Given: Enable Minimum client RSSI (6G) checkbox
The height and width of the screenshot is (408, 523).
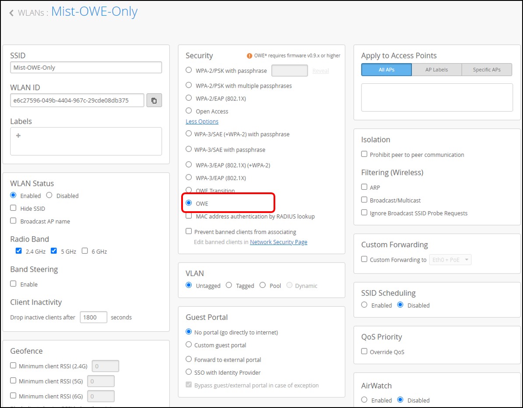Looking at the screenshot, I should 13,396.
